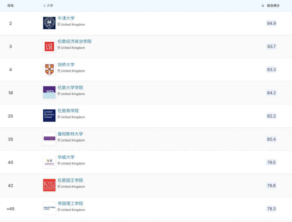The height and width of the screenshot is (222, 292).
Task: Click rank number 4
Action: (x=11, y=70)
